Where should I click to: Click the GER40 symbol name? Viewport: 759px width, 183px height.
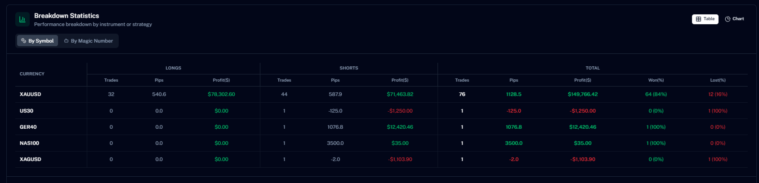coord(28,127)
